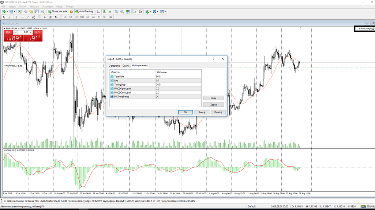Toggle the Market Watch panel
Viewport: 375px width, 210px height.
pos(20,11)
